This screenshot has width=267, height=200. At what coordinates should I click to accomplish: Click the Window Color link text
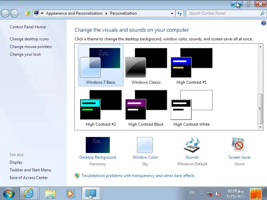point(145,157)
